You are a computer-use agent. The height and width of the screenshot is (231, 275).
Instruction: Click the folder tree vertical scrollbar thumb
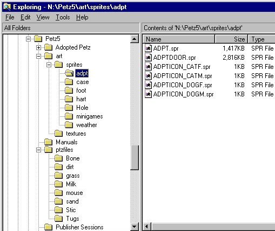pyautogui.click(x=135, y=157)
